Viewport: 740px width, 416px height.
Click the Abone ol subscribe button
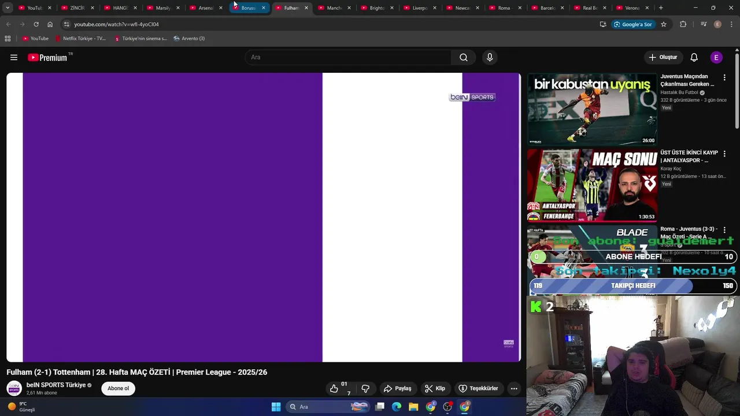pos(118,388)
